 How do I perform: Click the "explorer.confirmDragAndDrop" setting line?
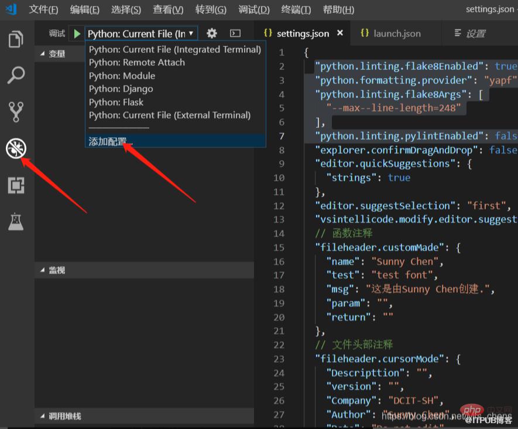point(416,150)
